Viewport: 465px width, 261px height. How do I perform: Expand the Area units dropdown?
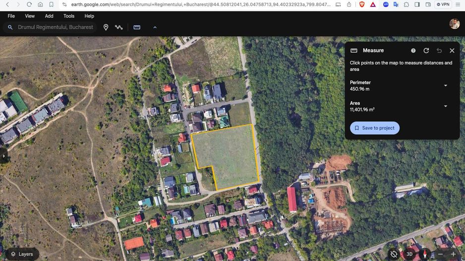click(x=446, y=106)
